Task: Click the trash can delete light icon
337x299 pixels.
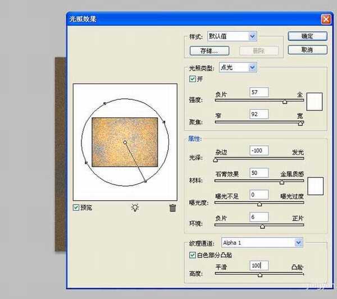Action: [x=172, y=208]
